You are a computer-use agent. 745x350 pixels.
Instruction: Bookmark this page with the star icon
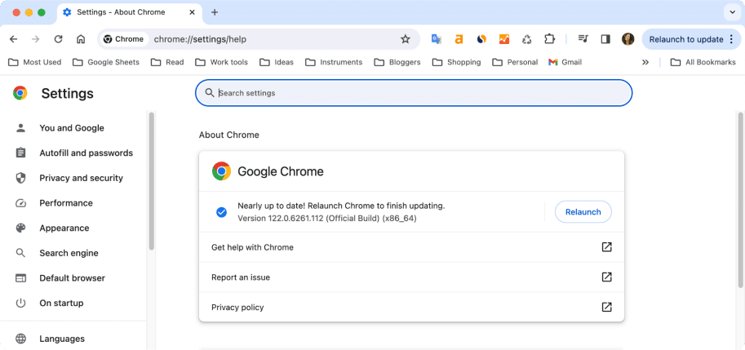[x=406, y=39]
